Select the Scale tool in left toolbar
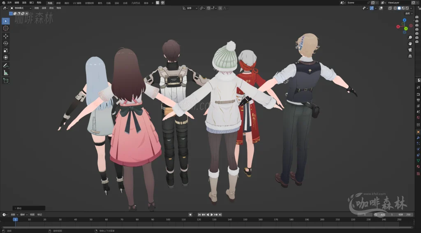 6,51
